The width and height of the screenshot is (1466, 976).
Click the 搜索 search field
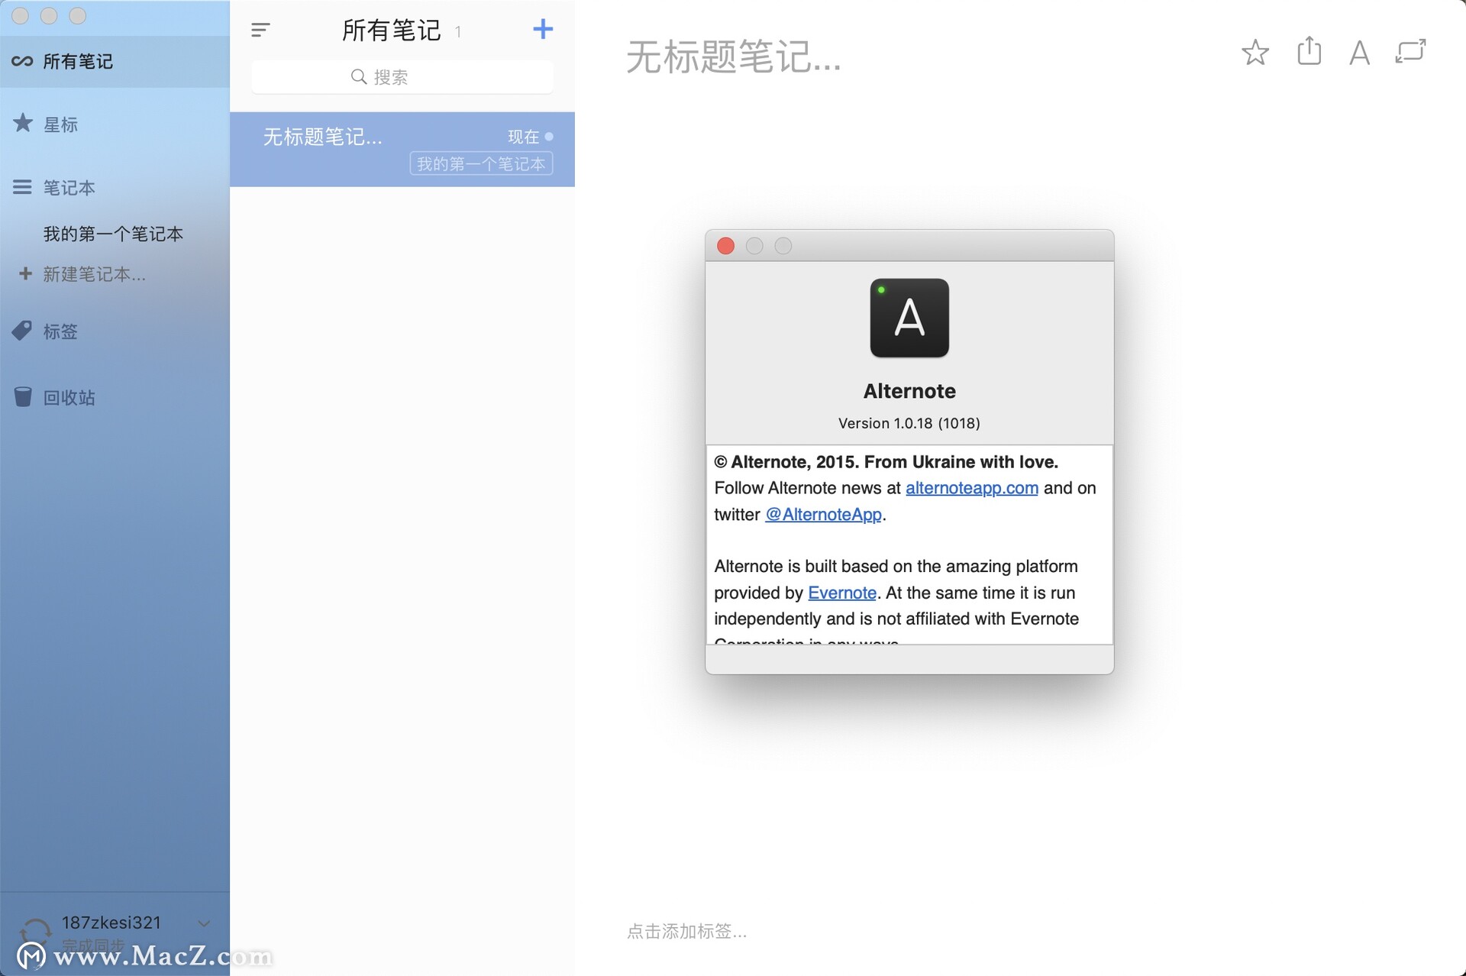[x=402, y=77]
